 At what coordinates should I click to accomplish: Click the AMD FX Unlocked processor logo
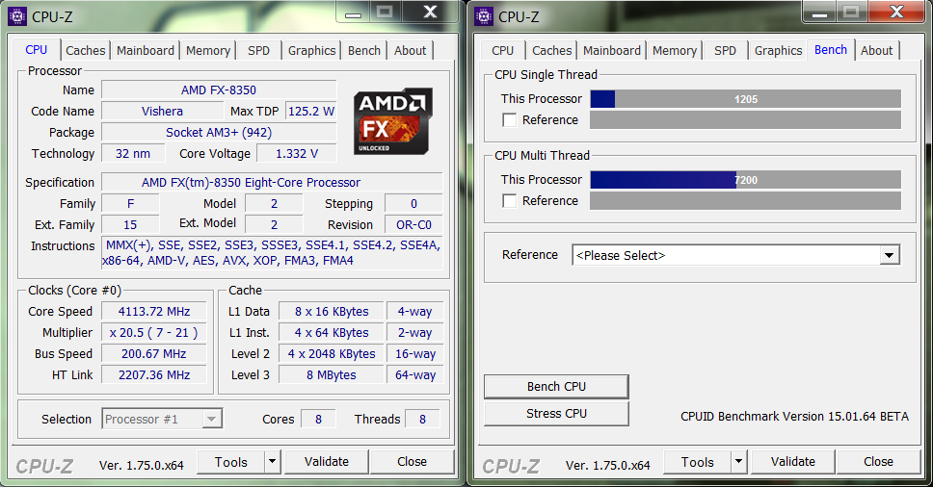click(392, 121)
